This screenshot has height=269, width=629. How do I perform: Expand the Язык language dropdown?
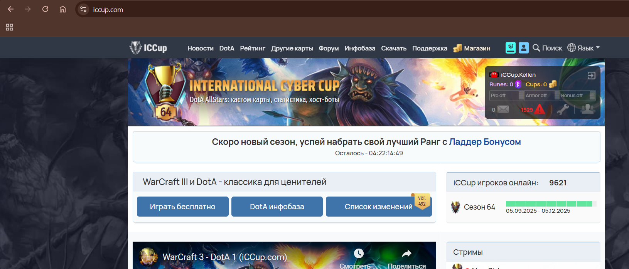588,48
